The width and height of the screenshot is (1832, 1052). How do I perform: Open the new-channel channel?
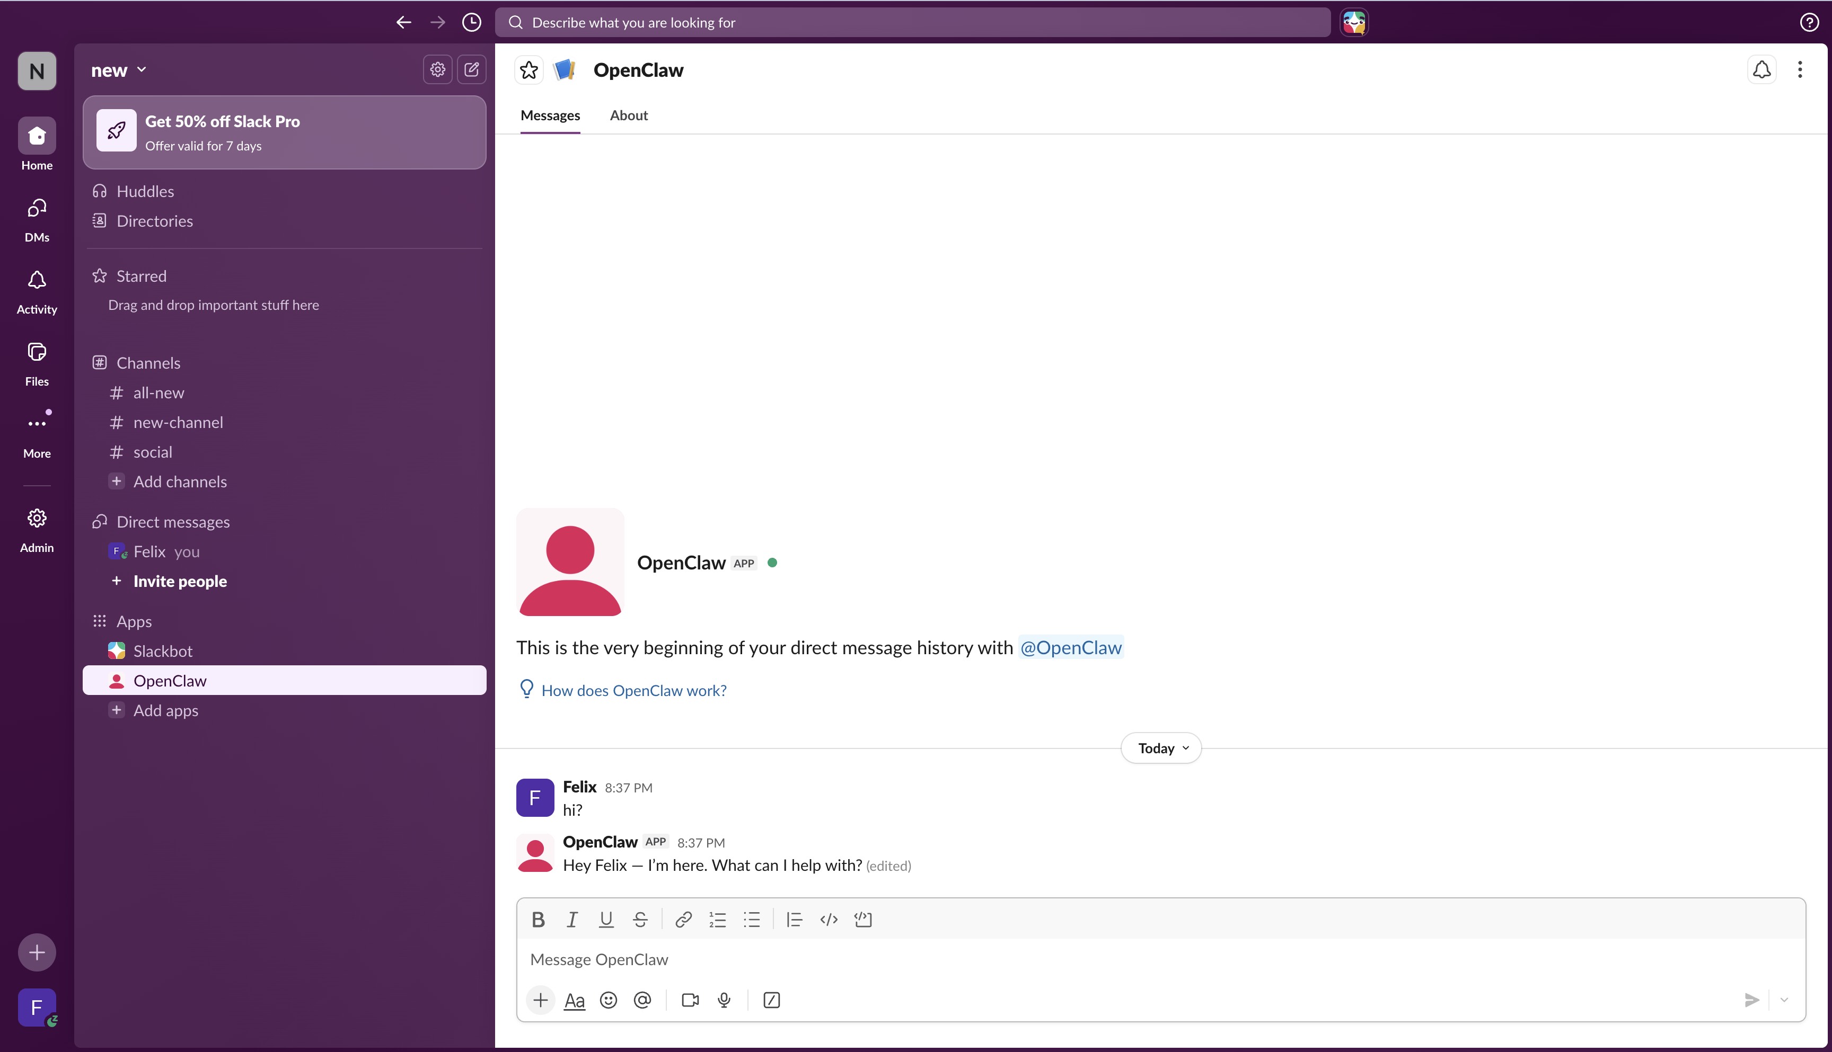[x=284, y=423]
